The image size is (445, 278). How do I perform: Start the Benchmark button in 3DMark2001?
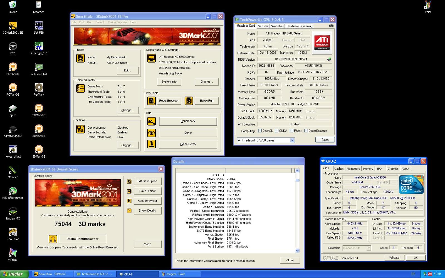coord(188,121)
